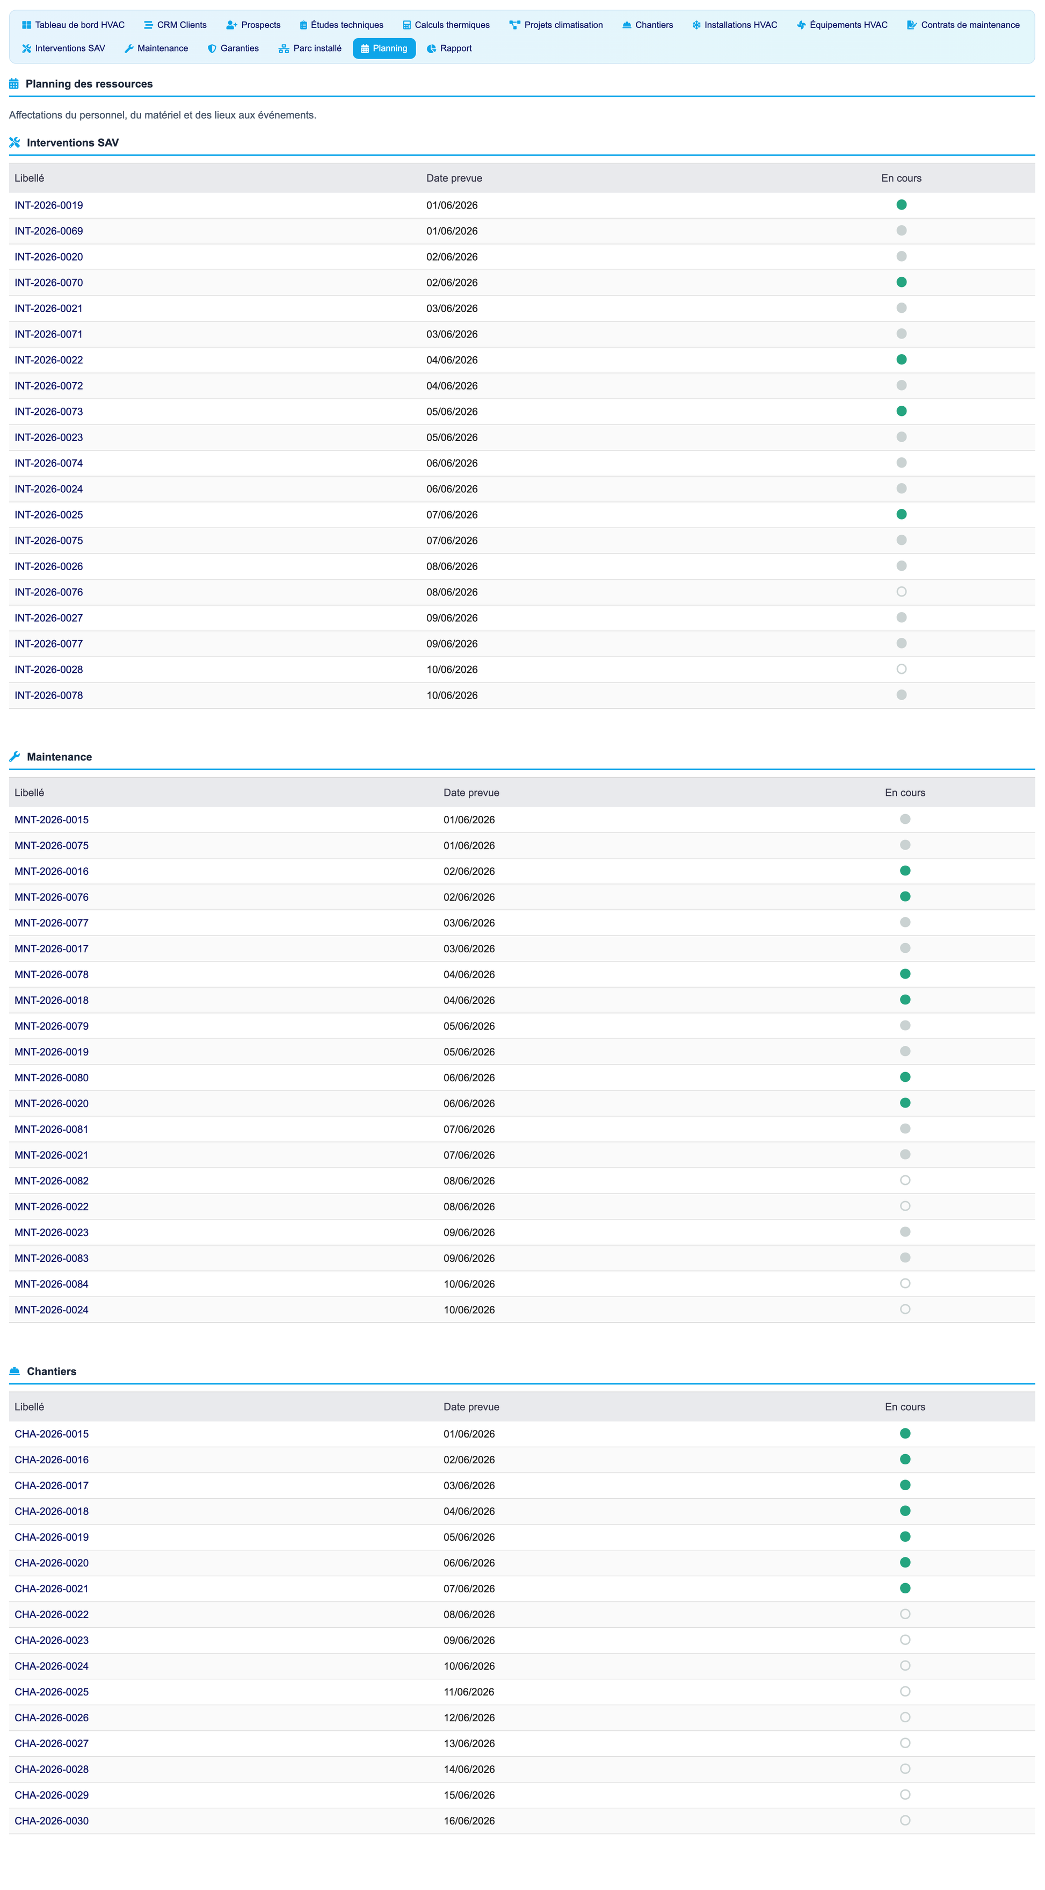The width and height of the screenshot is (1045, 1890).
Task: Toggle En cours indicator for CHA-2026-0025
Action: [x=905, y=1691]
